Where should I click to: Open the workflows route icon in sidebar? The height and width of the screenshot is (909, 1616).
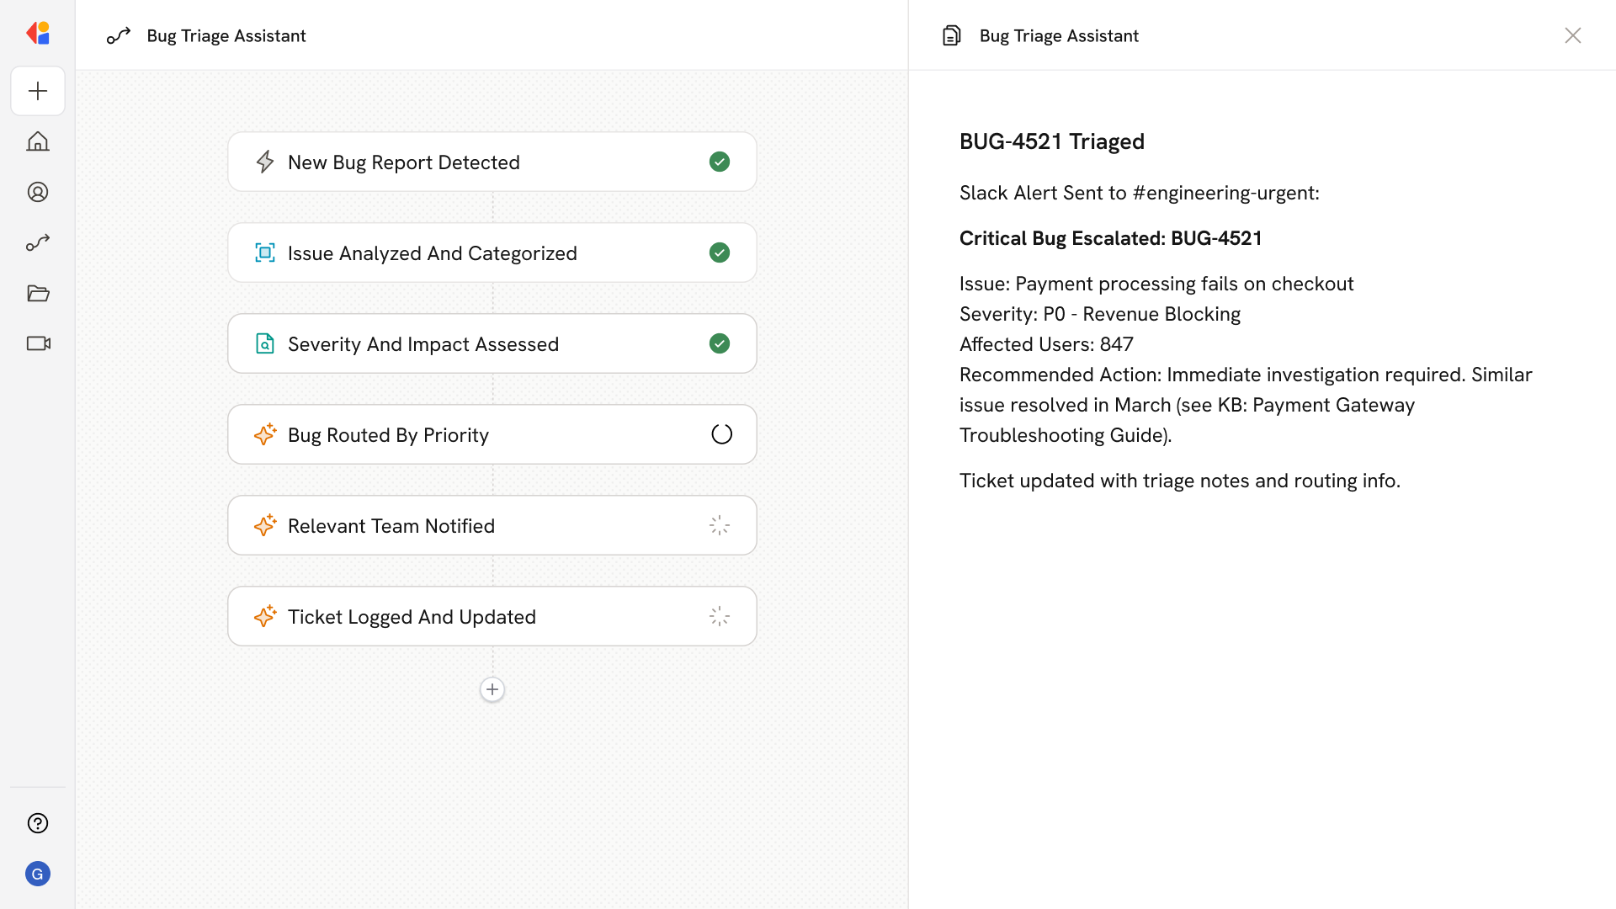click(x=38, y=242)
